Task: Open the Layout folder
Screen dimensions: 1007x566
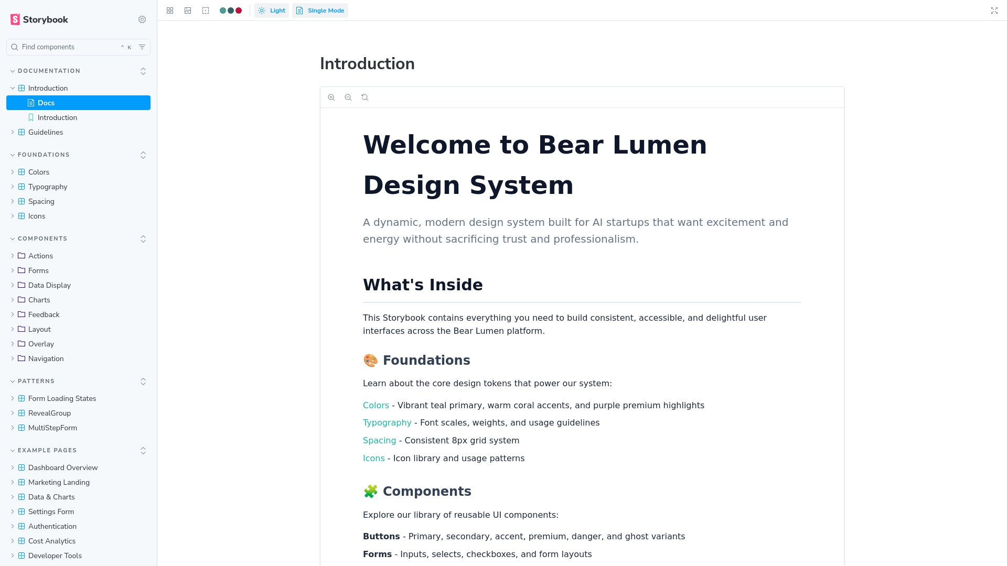Action: click(x=78, y=329)
